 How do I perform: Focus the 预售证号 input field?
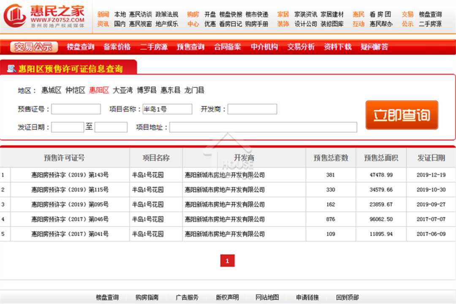pyautogui.click(x=76, y=109)
